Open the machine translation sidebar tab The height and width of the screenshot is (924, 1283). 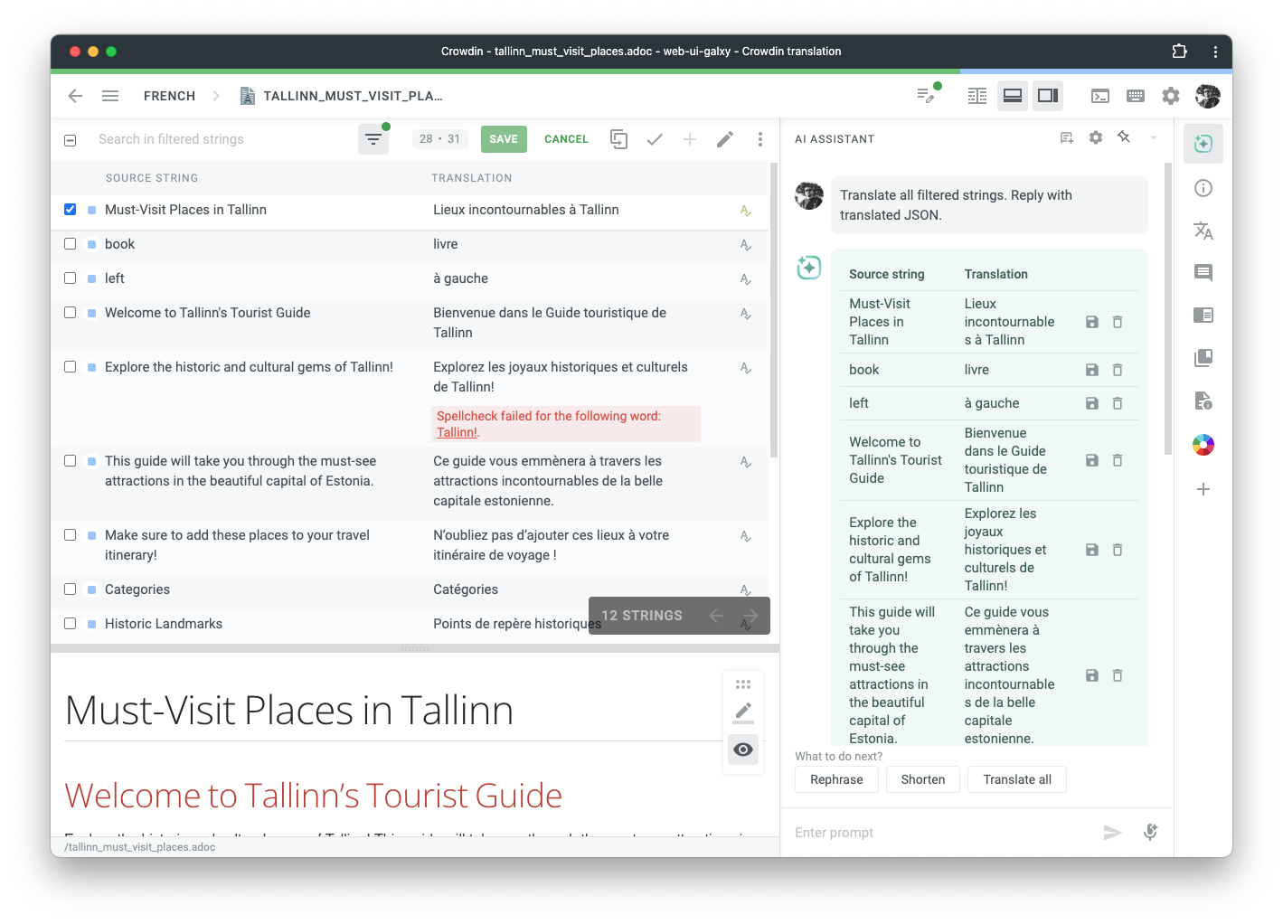pos(1203,231)
